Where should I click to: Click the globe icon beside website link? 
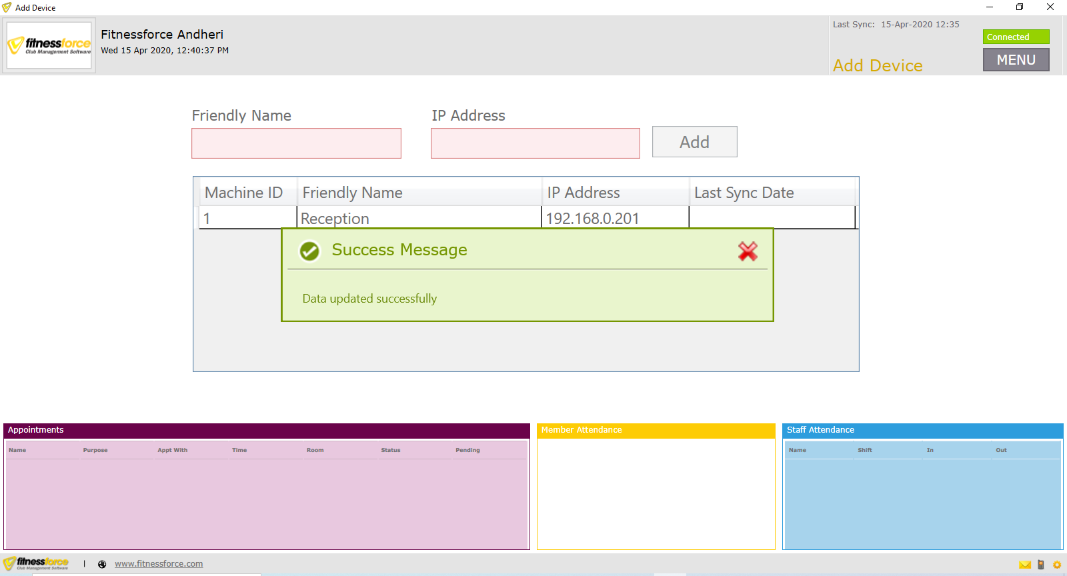[x=102, y=564]
